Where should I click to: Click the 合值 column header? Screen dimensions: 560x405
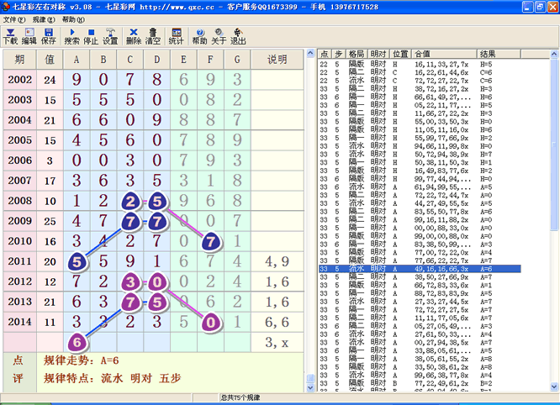[x=445, y=54]
